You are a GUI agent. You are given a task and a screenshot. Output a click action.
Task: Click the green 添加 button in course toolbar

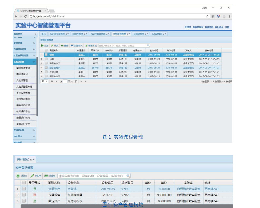[x=45, y=45]
